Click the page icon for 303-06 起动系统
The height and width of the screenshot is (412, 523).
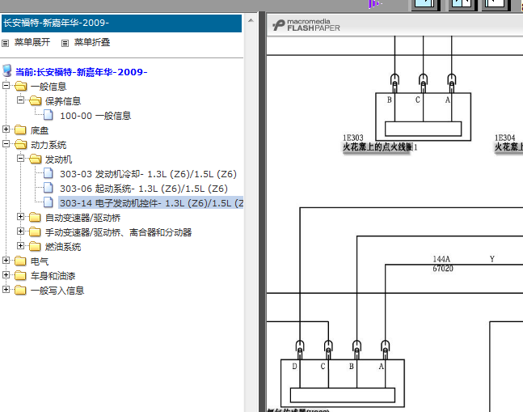[49, 188]
